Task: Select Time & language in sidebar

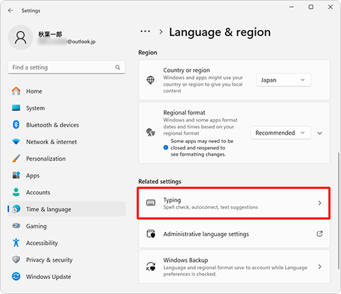Action: click(x=66, y=209)
